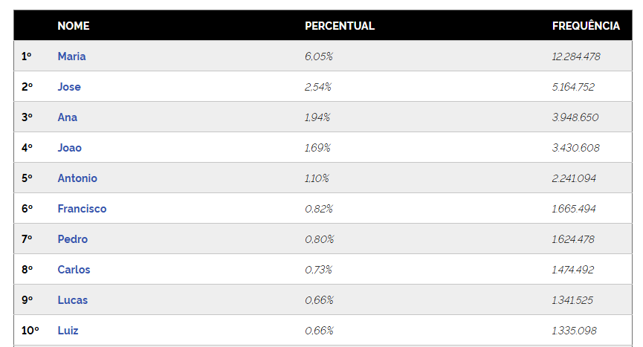Click the Luiz name link
The image size is (643, 347).
tap(68, 331)
